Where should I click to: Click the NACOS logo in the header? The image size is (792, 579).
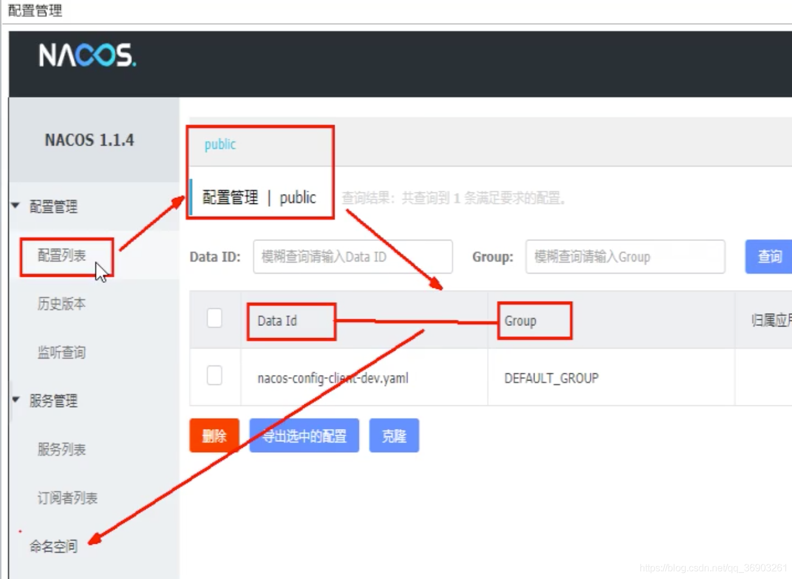click(87, 55)
